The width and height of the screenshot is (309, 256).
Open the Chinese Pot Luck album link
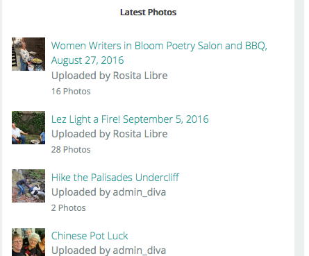pos(90,236)
